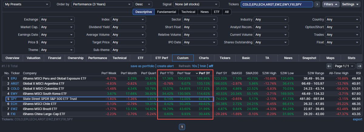Open the Performance view tab
The height and width of the screenshot is (132, 364).
[97, 58]
